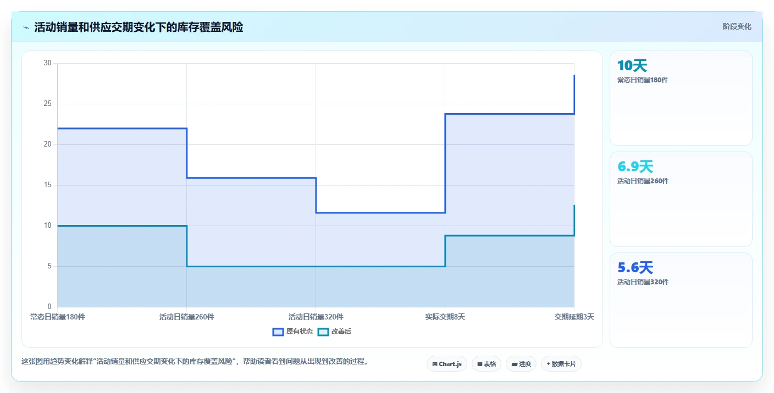Click x-axis label 活动日销量260件
This screenshot has height=393, width=774.
point(187,317)
